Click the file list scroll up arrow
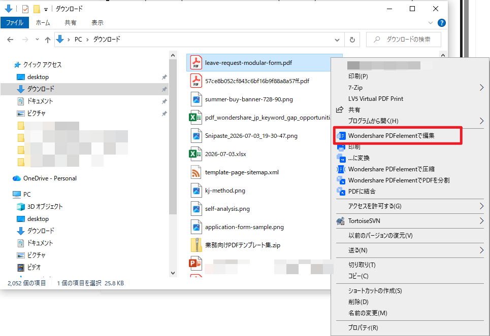Screen dimensions: 490x336 click(x=443, y=55)
